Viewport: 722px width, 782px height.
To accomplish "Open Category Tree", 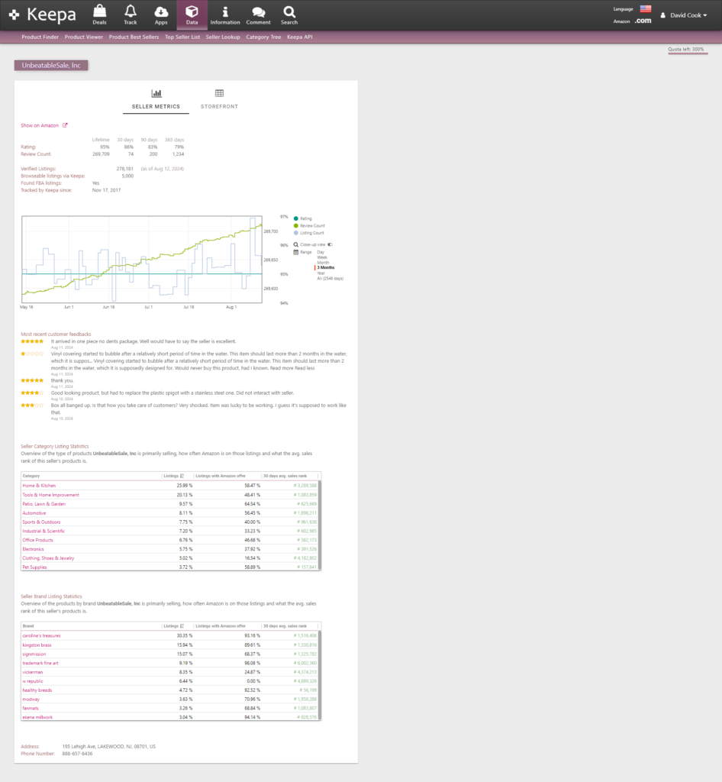I will (263, 37).
